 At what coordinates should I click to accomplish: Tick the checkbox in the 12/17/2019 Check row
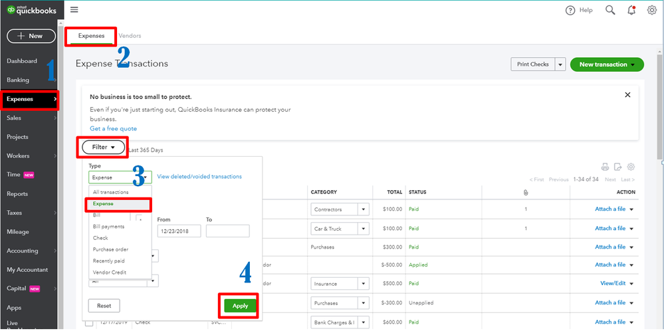[x=89, y=323]
